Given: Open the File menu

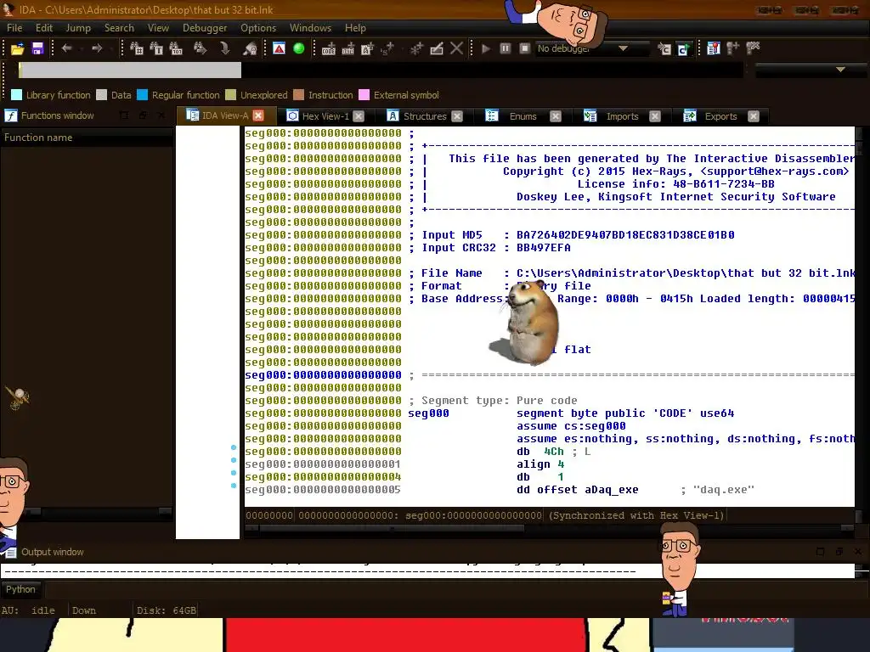Looking at the screenshot, I should (x=14, y=28).
